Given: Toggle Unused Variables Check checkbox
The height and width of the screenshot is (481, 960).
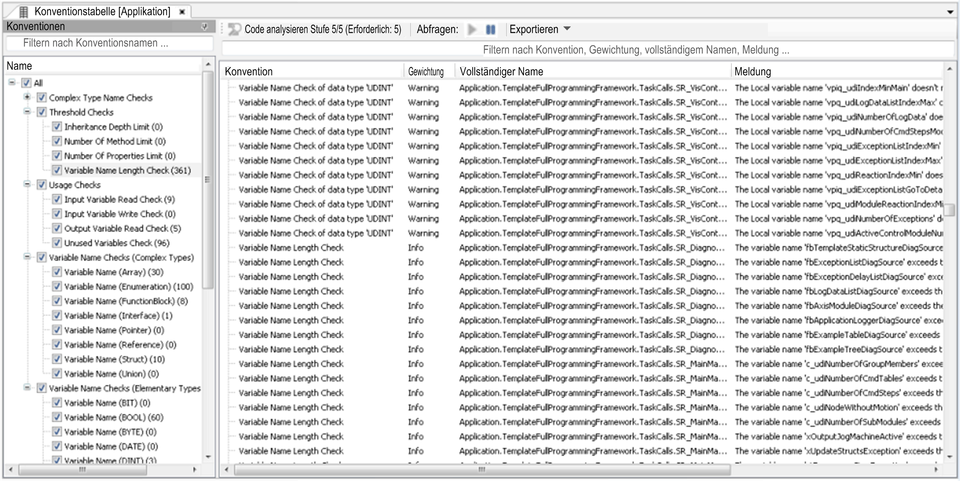Looking at the screenshot, I should point(57,243).
